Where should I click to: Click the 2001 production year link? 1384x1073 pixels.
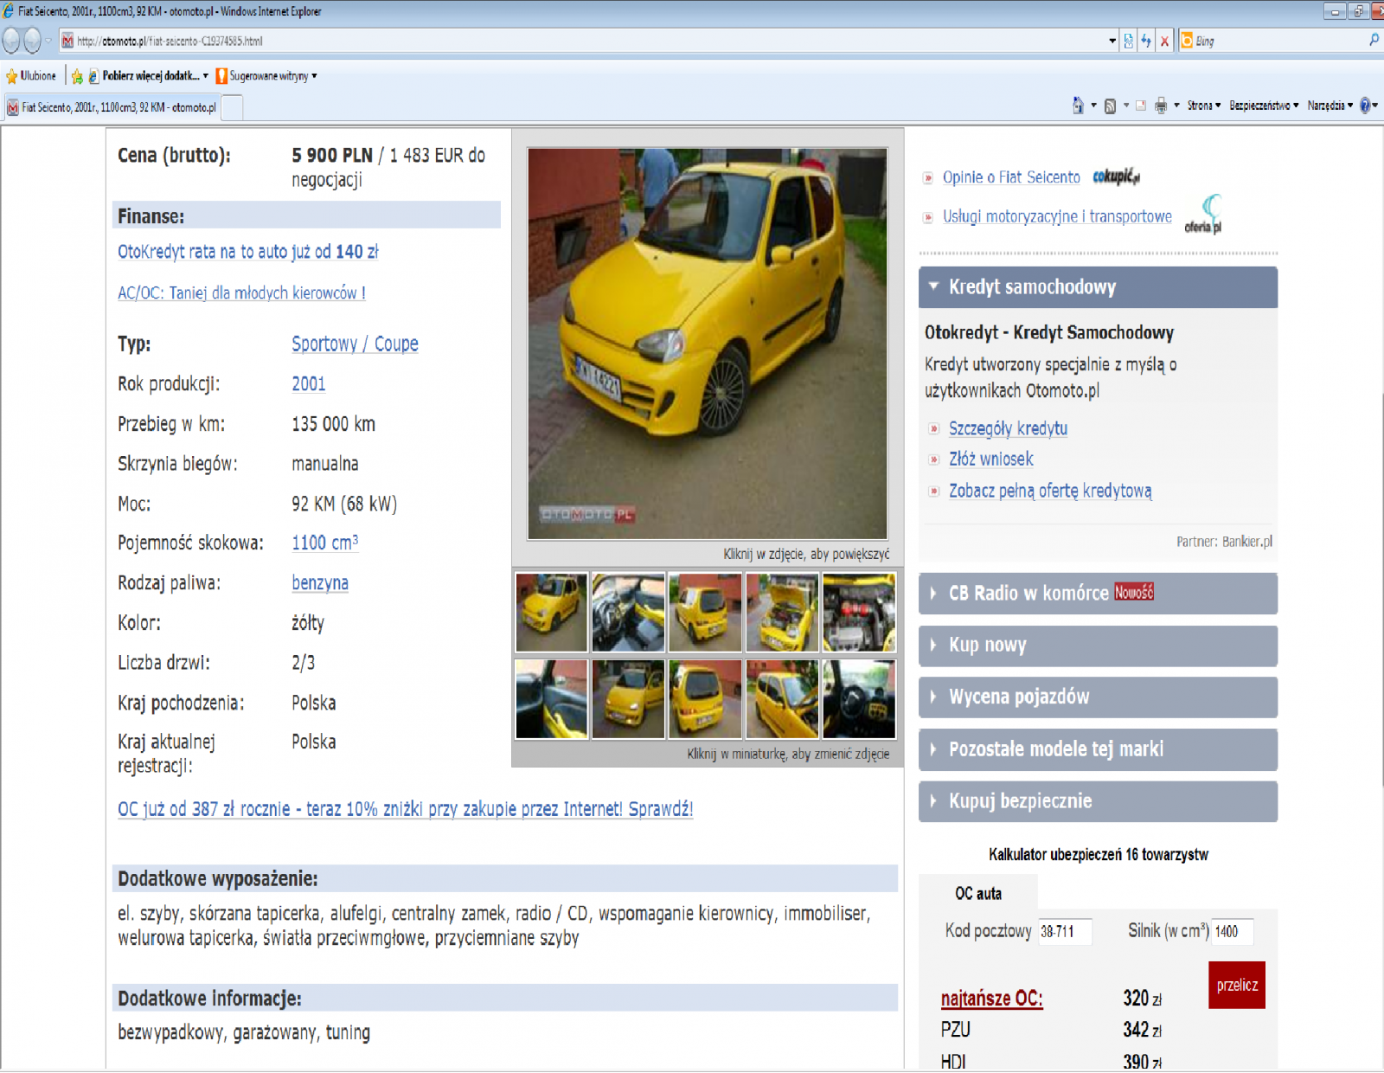click(309, 384)
